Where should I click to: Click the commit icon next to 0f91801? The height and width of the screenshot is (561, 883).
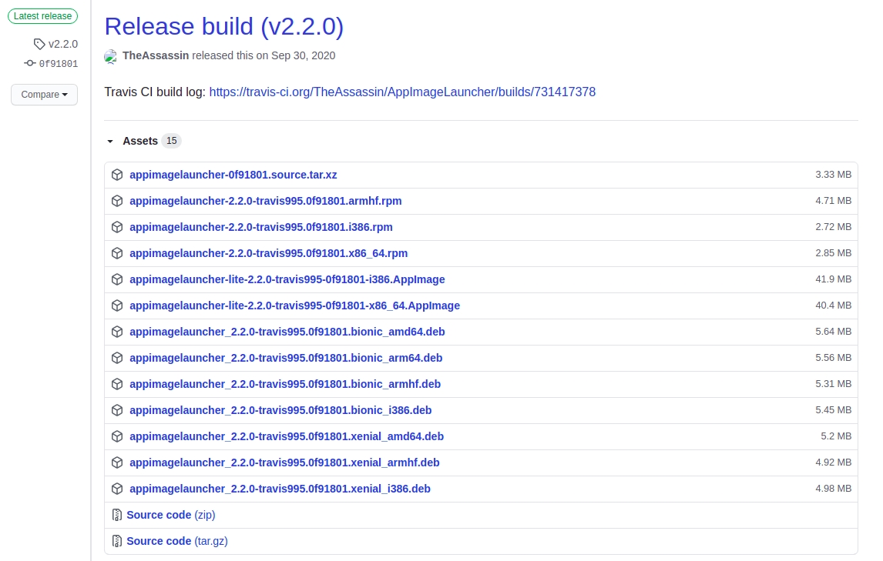pyautogui.click(x=30, y=62)
